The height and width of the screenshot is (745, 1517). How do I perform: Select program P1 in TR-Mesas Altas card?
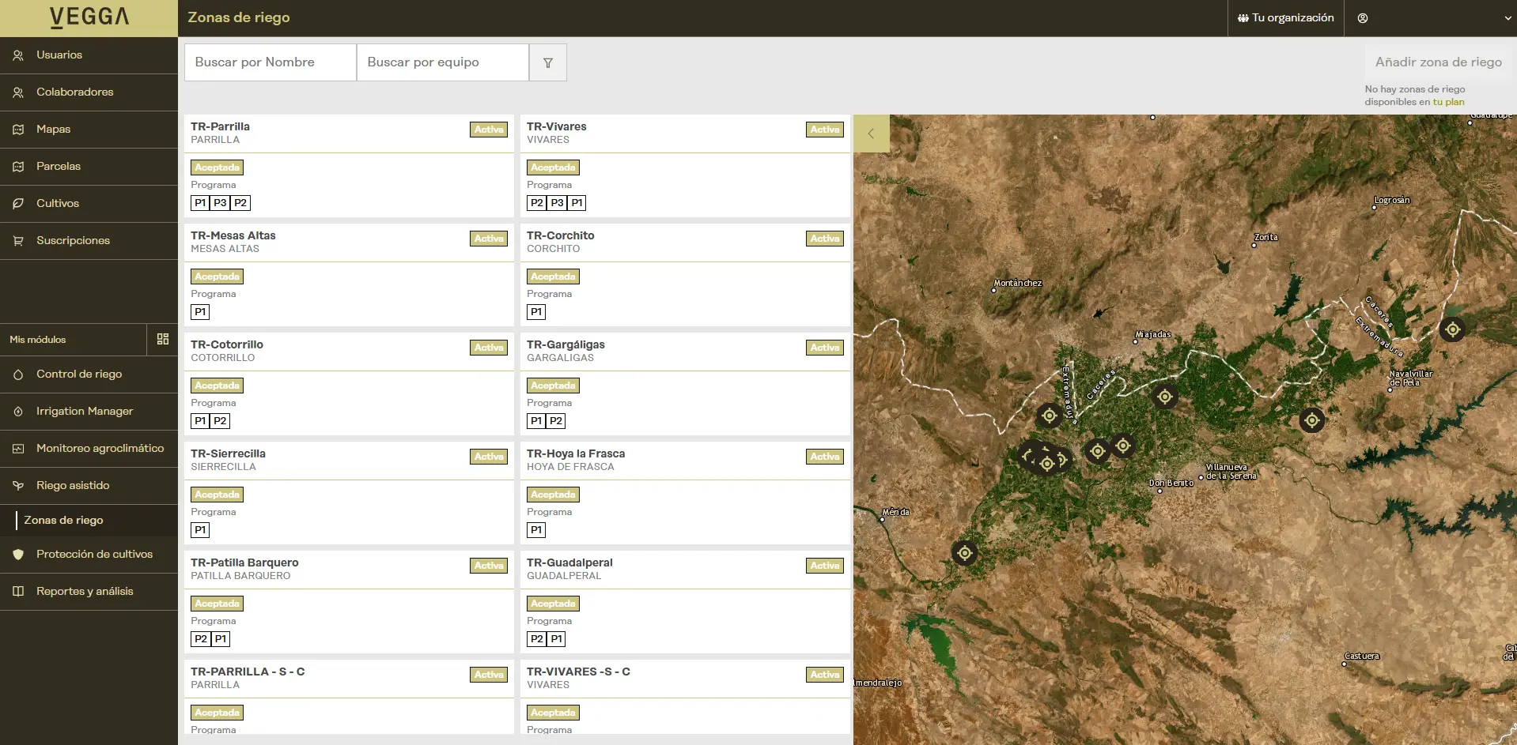click(x=201, y=312)
